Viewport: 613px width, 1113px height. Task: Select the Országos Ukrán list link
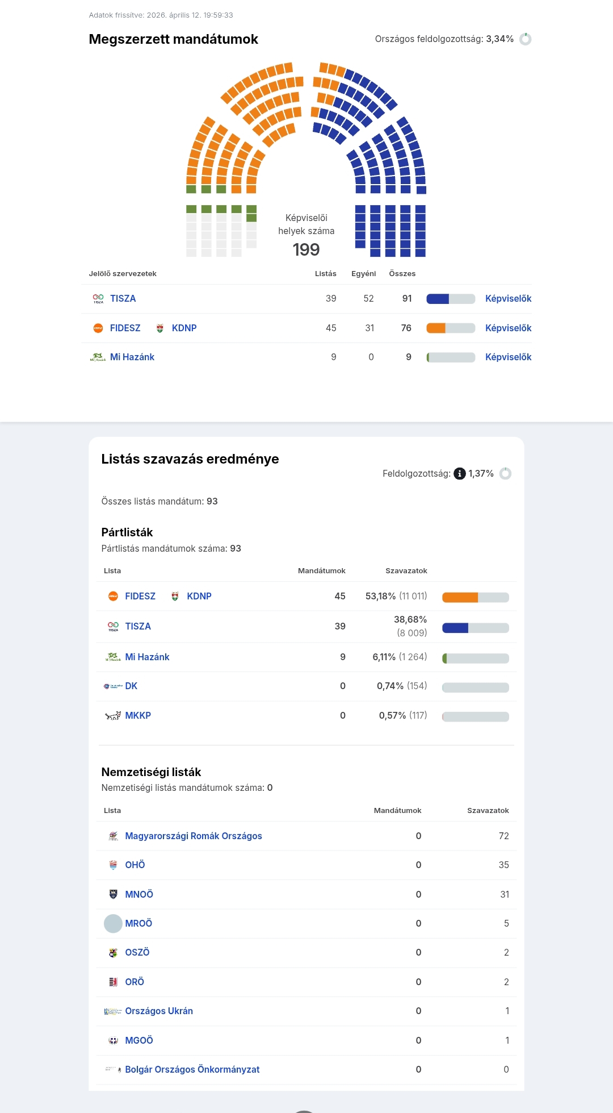(159, 1011)
